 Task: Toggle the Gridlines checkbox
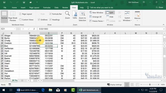39,20
